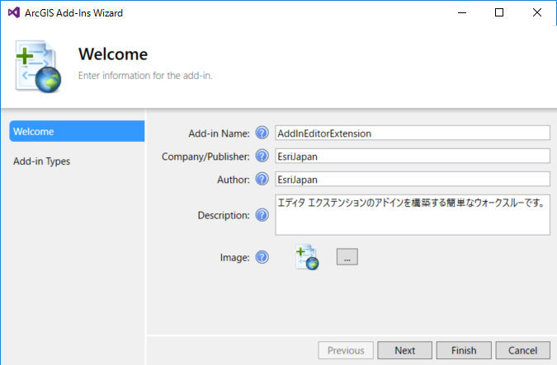This screenshot has width=557, height=365.
Task: Close the ArcGIS Add-Ins Wizard window
Action: tap(537, 12)
